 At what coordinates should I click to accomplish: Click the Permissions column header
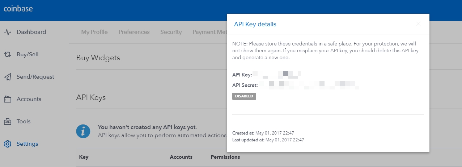(x=225, y=157)
